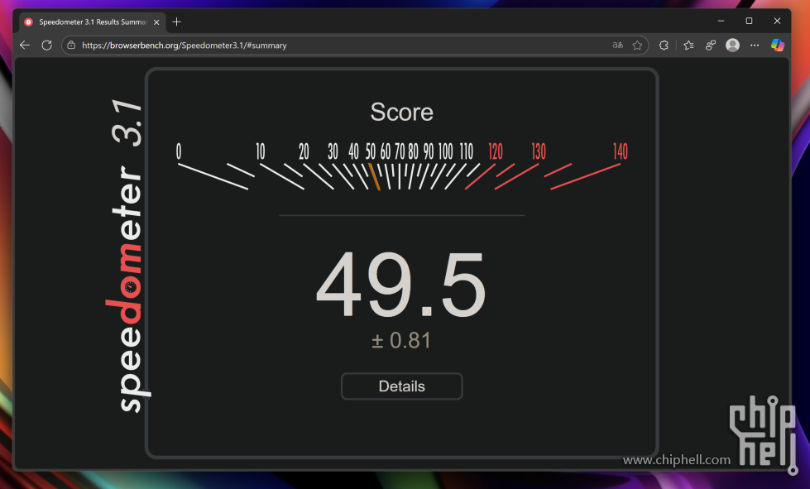Click the 20 gauge label
Viewport: 810px width, 489px height.
[x=304, y=151]
